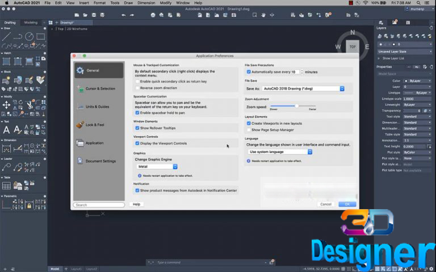
Task: Select the Table tool icon
Action: point(6,186)
